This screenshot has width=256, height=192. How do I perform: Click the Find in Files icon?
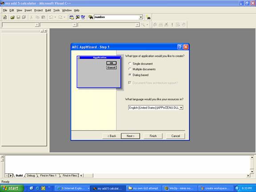tap(91, 17)
